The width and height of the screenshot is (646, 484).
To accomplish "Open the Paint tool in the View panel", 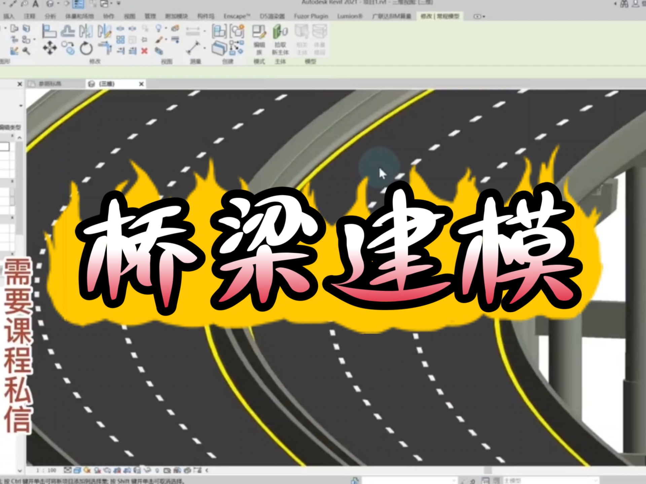I will 159,39.
